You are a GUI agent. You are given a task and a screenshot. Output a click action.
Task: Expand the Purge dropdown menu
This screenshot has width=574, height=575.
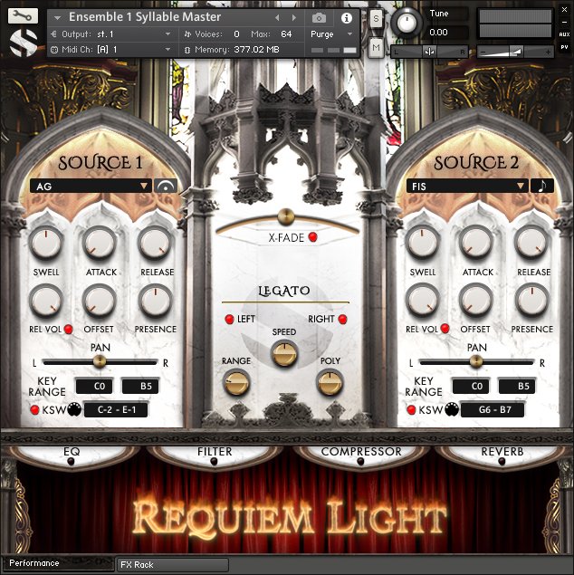[x=332, y=34]
